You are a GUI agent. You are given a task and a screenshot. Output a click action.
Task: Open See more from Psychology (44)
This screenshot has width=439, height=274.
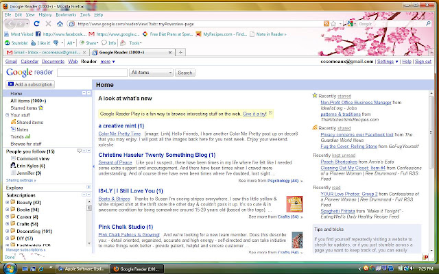pyautogui.click(x=270, y=181)
